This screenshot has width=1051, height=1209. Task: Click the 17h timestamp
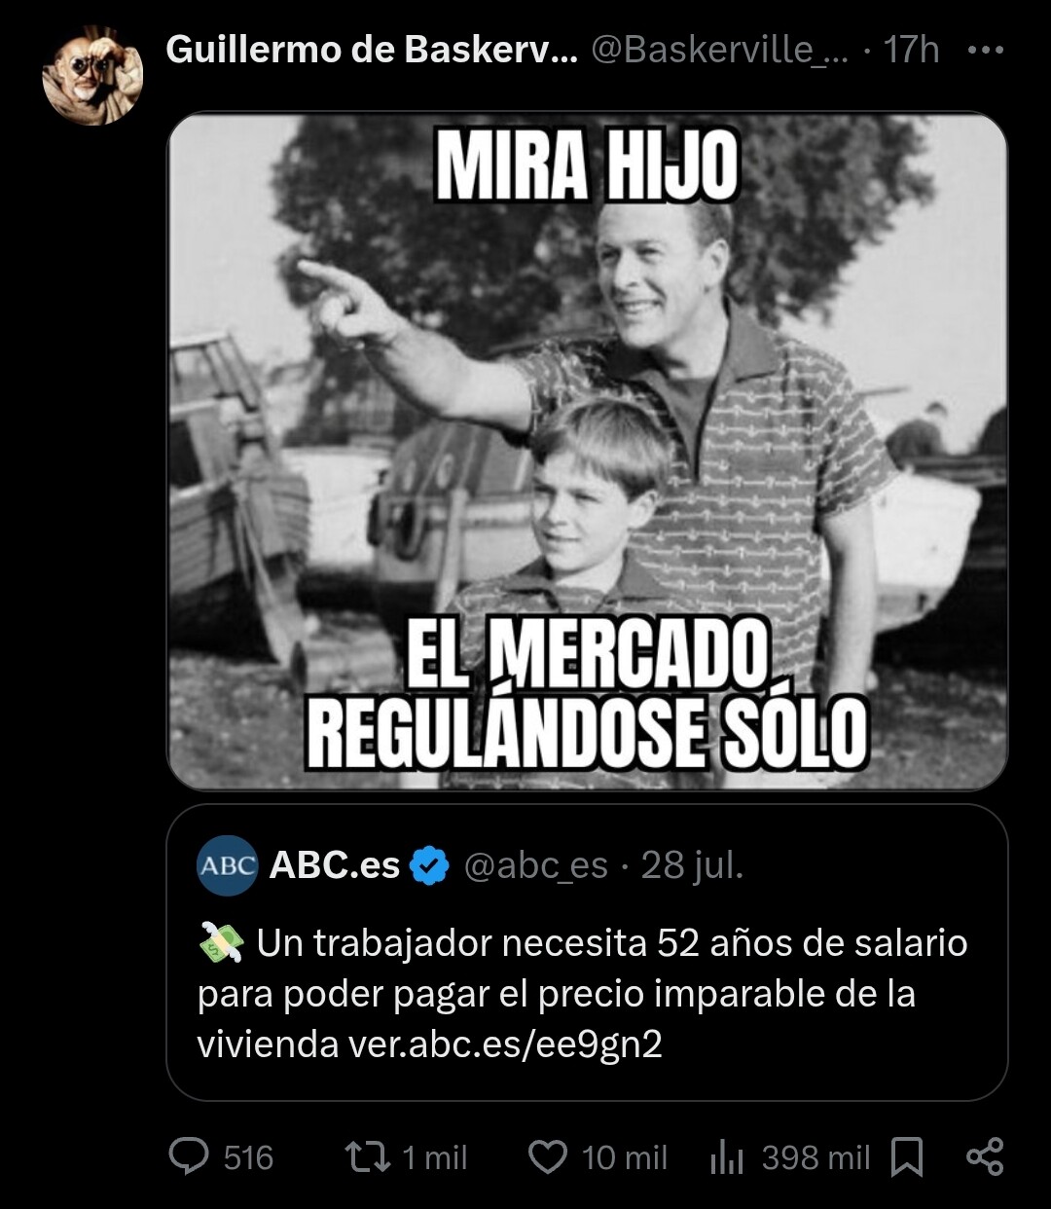click(911, 49)
